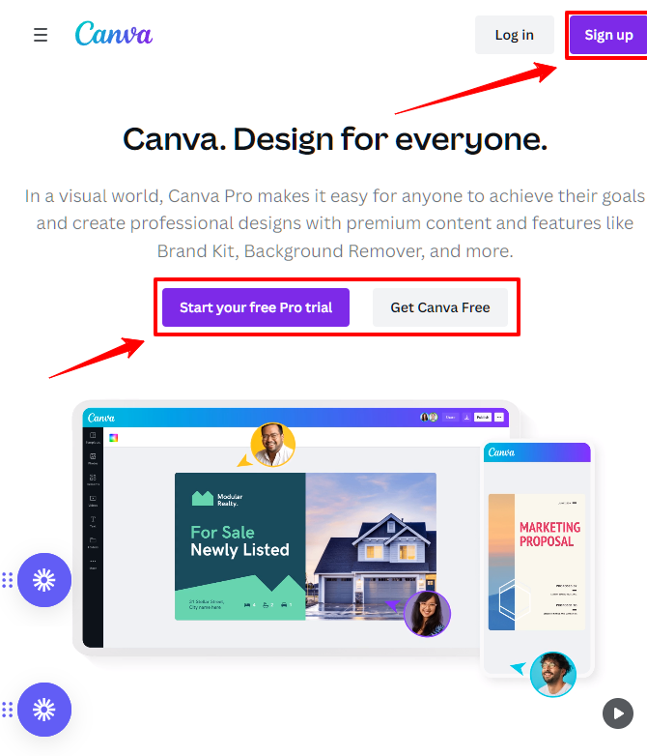Click the Sign up button

pos(608,35)
